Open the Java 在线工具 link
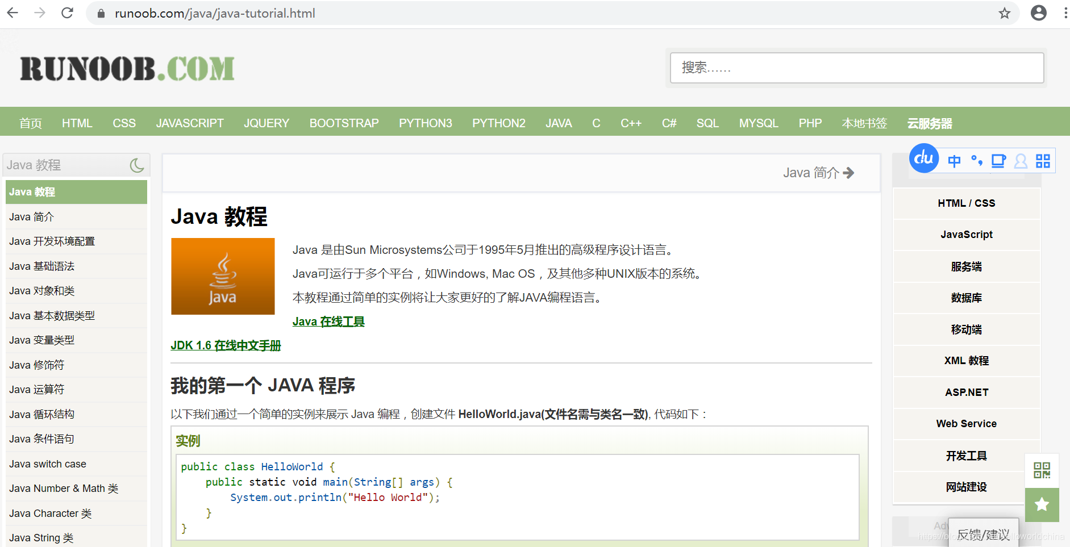Screen dimensions: 1070x547 click(328, 321)
